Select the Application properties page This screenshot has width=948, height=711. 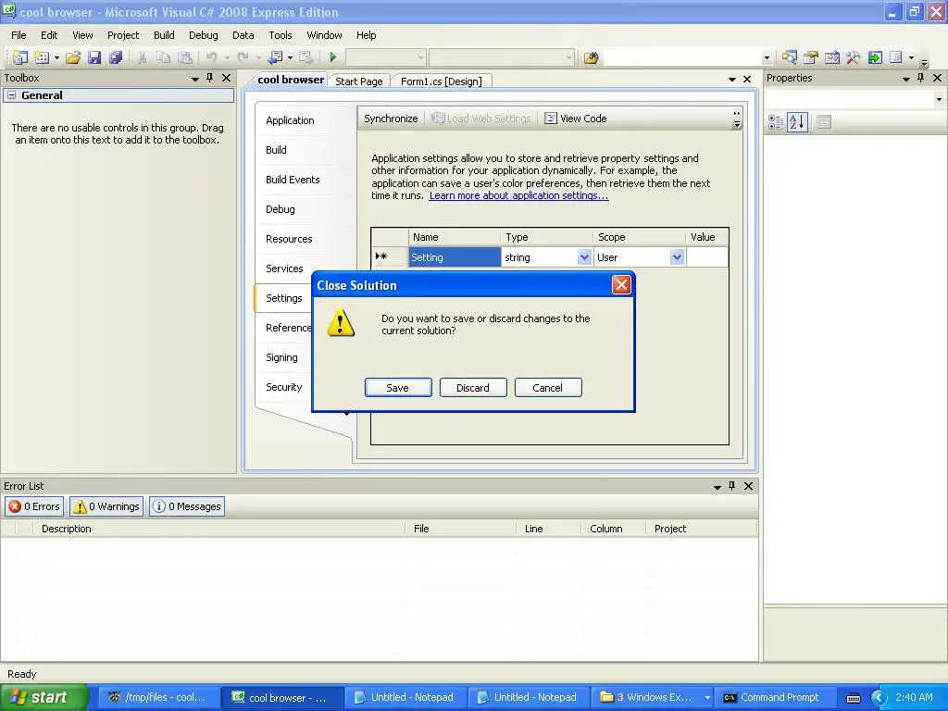tap(290, 120)
